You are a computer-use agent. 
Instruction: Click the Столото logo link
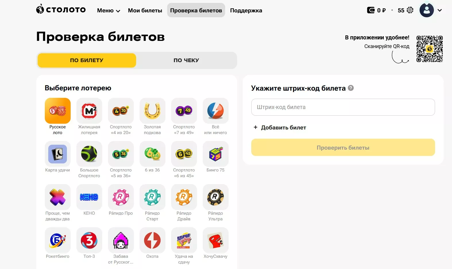pyautogui.click(x=61, y=10)
